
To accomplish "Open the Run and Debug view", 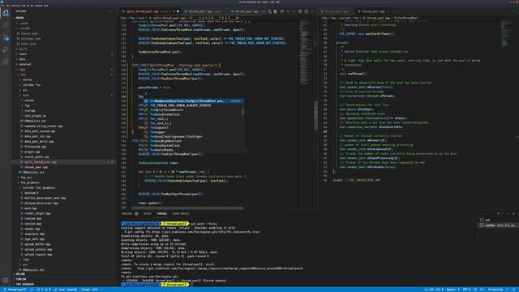I will click(x=6, y=49).
